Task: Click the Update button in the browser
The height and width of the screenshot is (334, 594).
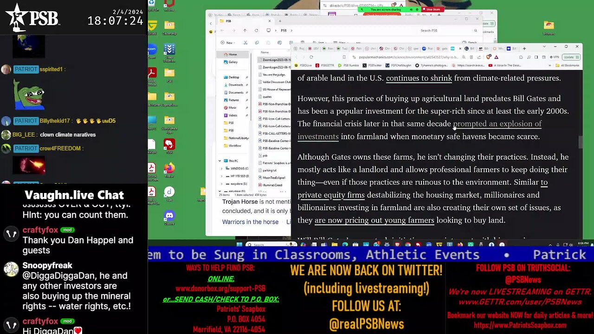Action: pos(571,57)
